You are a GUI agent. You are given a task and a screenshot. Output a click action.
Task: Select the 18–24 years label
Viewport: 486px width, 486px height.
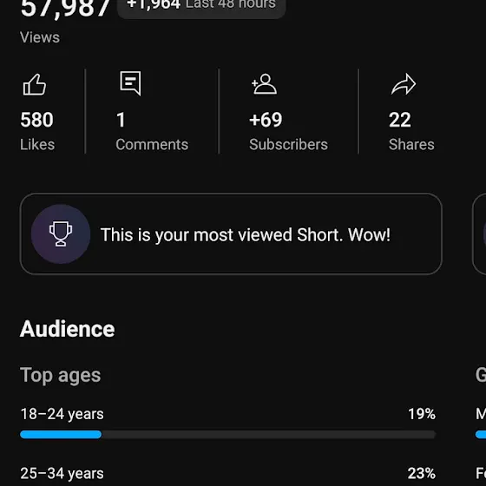(x=62, y=414)
